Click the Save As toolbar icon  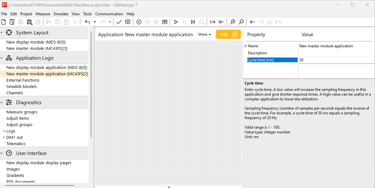(29, 22)
